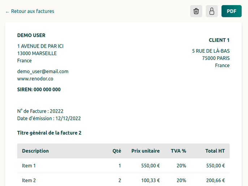Open the www.renodor.co website text

35,79
